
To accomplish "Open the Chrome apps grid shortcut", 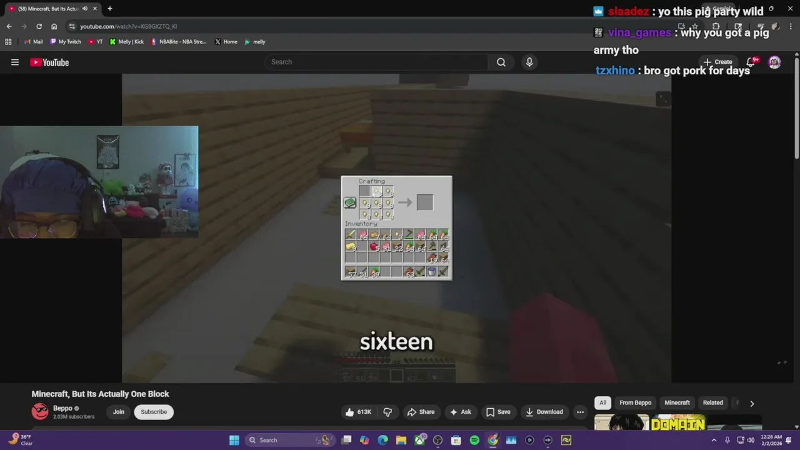I will pyautogui.click(x=8, y=42).
